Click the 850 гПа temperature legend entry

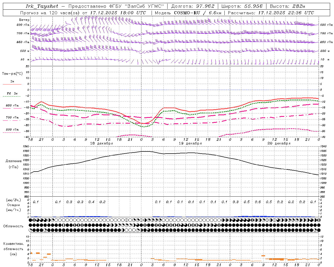pyautogui.click(x=12, y=106)
